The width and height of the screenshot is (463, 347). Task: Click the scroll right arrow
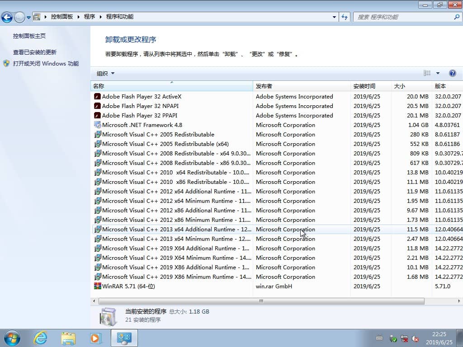pos(459,301)
